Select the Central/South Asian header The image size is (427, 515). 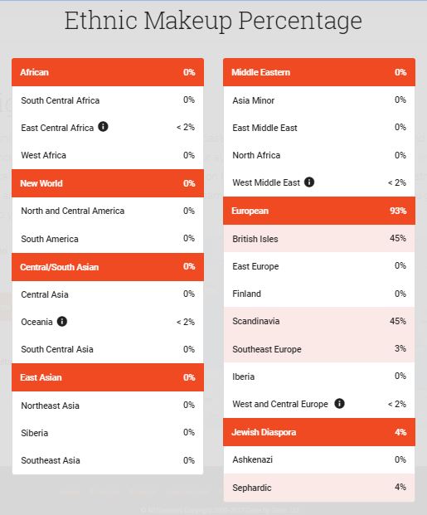point(108,267)
